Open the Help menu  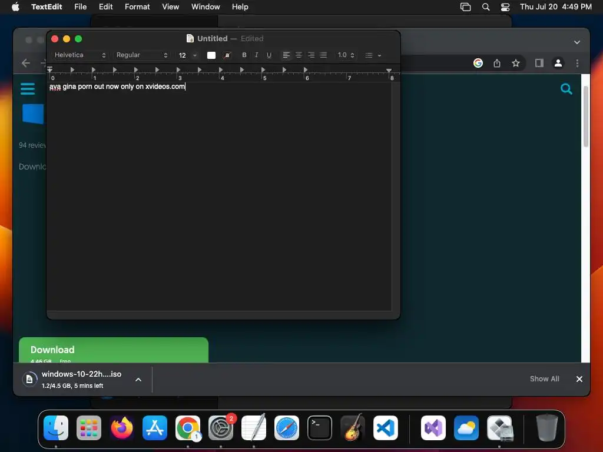coord(240,6)
